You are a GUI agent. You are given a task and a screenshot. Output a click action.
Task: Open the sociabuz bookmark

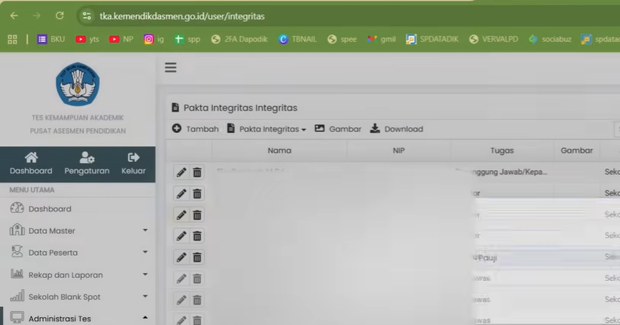[x=550, y=39]
